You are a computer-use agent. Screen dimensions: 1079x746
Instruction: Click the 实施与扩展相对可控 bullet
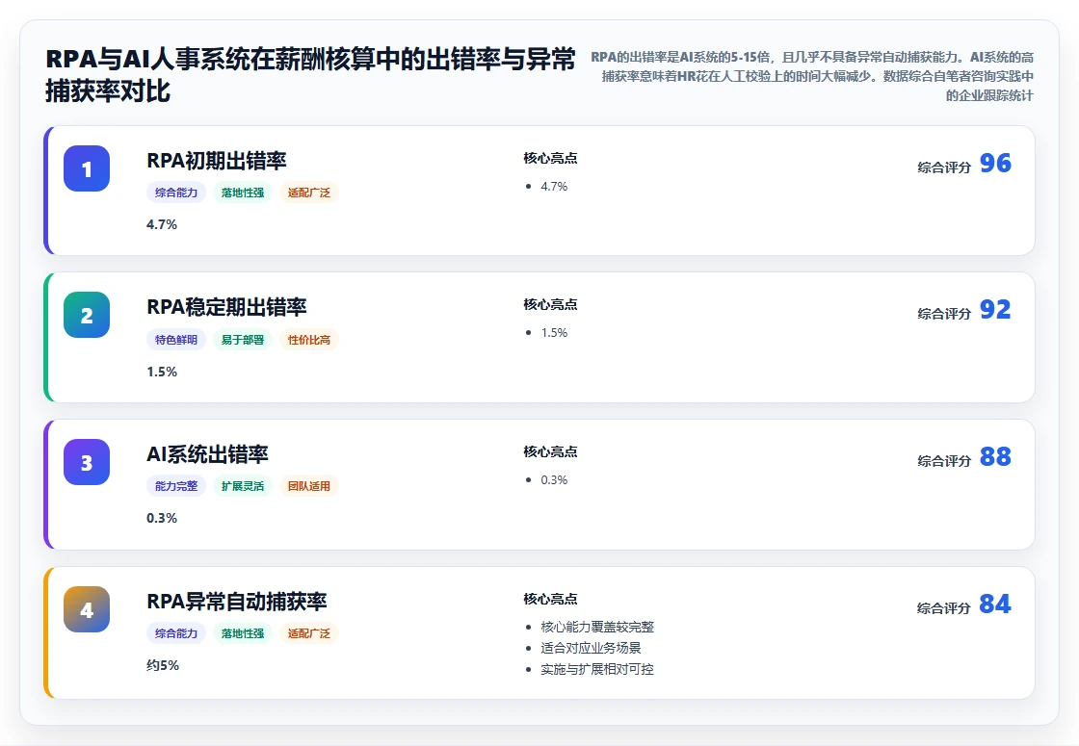[x=597, y=670]
